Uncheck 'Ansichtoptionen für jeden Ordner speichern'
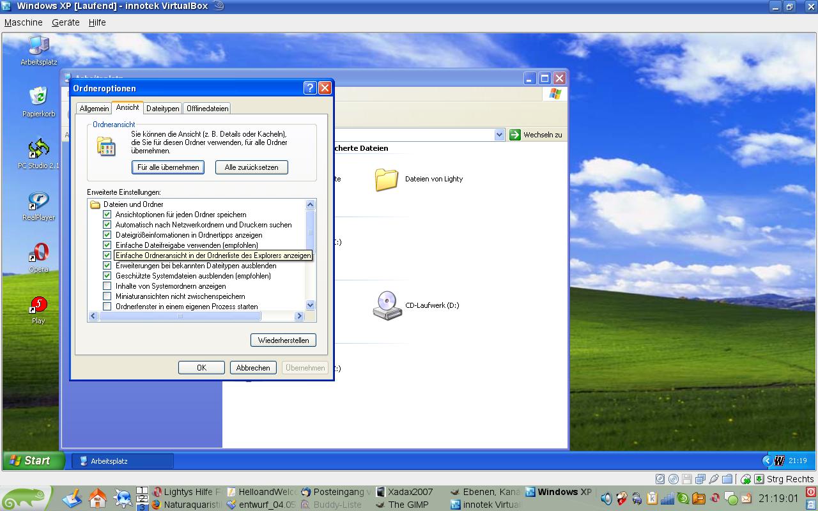818x511 pixels. point(107,215)
